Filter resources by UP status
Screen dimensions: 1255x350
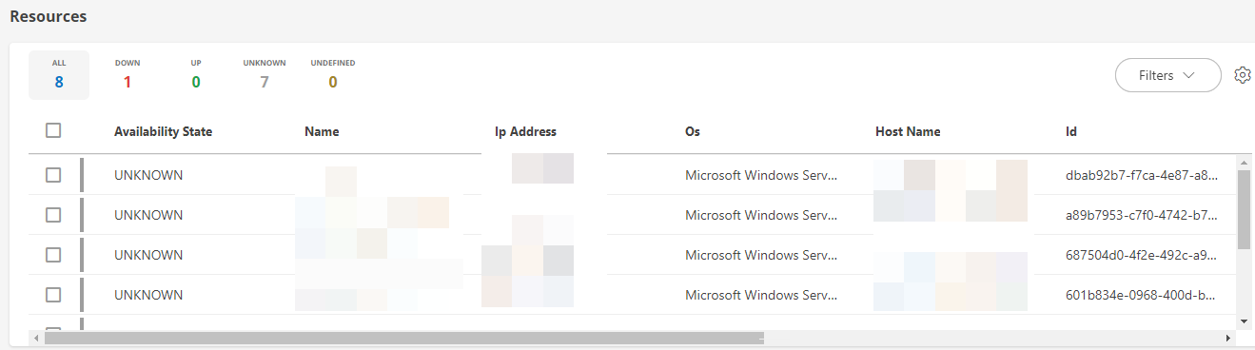pyautogui.click(x=196, y=75)
